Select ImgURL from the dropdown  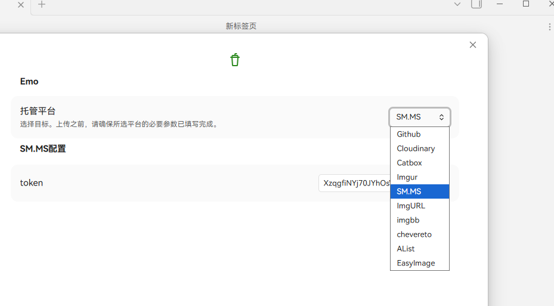[411, 206]
